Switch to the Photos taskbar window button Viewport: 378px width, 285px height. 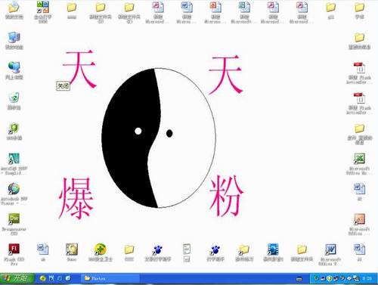point(110,278)
